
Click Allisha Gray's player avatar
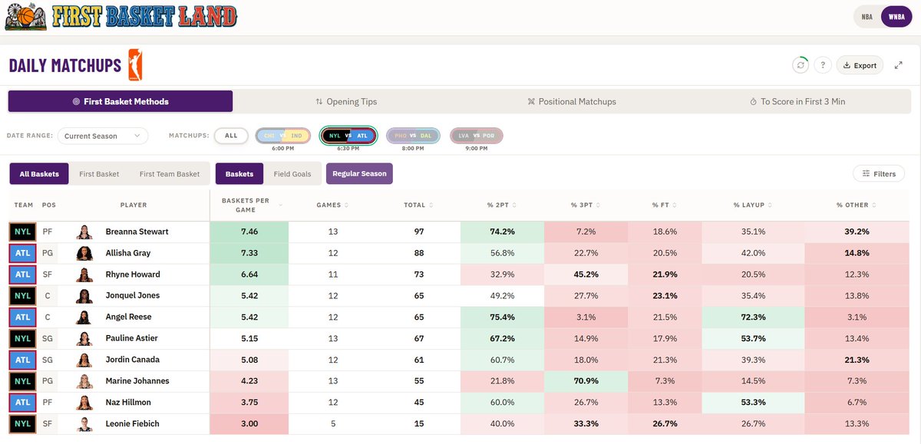pos(85,253)
